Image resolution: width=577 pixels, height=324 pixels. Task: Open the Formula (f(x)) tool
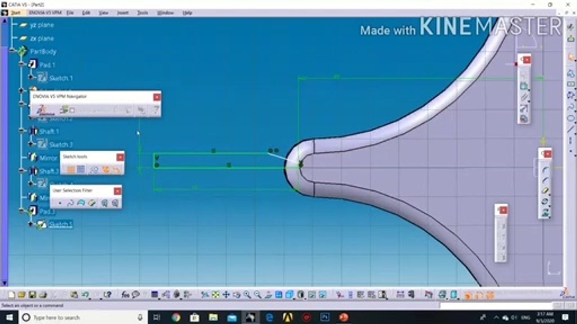coord(126,295)
